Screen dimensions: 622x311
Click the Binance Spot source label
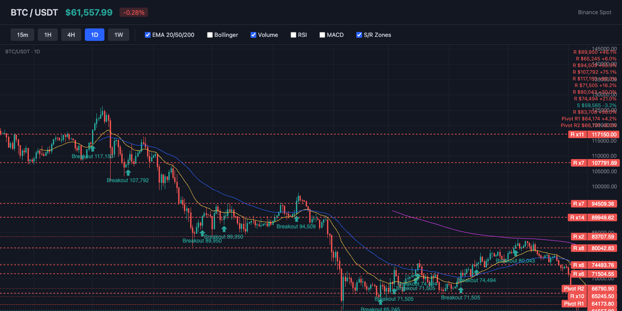[x=594, y=12]
